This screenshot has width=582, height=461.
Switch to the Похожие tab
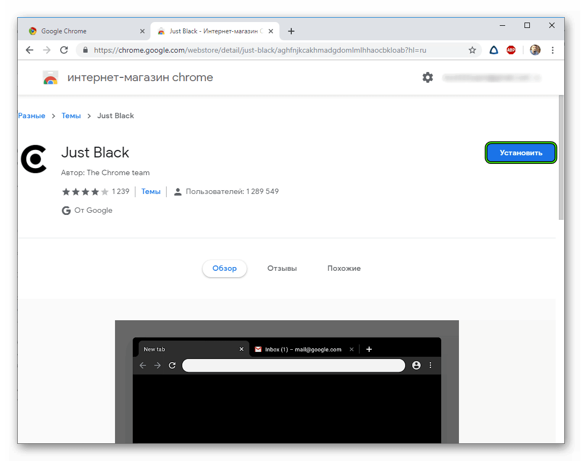344,268
